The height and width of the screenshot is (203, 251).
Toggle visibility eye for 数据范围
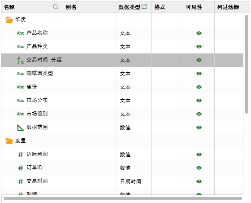(x=199, y=127)
